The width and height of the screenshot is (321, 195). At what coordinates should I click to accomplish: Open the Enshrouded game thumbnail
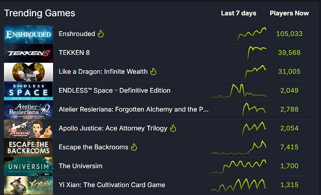(29, 34)
